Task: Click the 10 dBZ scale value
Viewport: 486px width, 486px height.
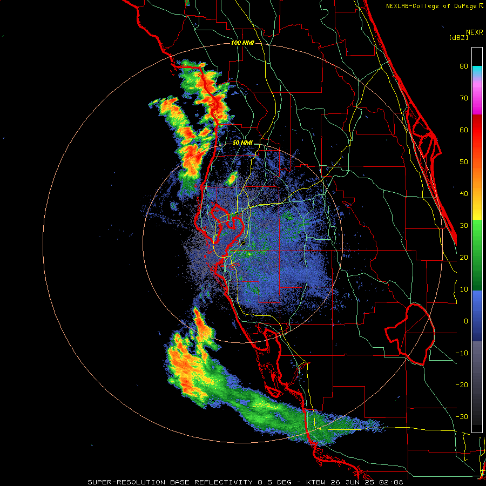Action: pos(464,289)
